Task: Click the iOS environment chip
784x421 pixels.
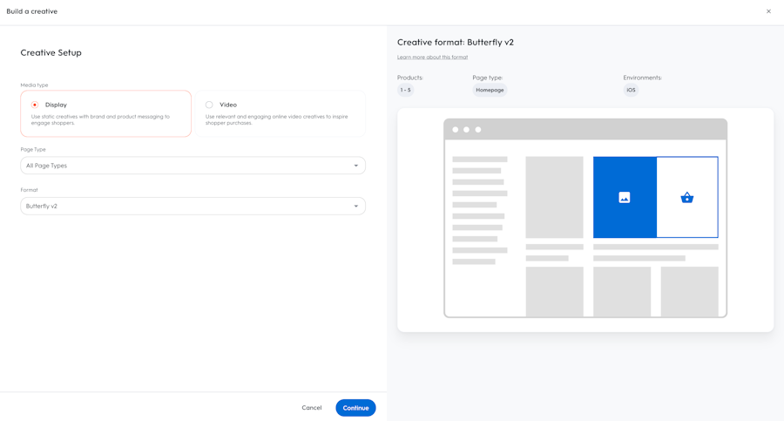Action: click(x=631, y=90)
